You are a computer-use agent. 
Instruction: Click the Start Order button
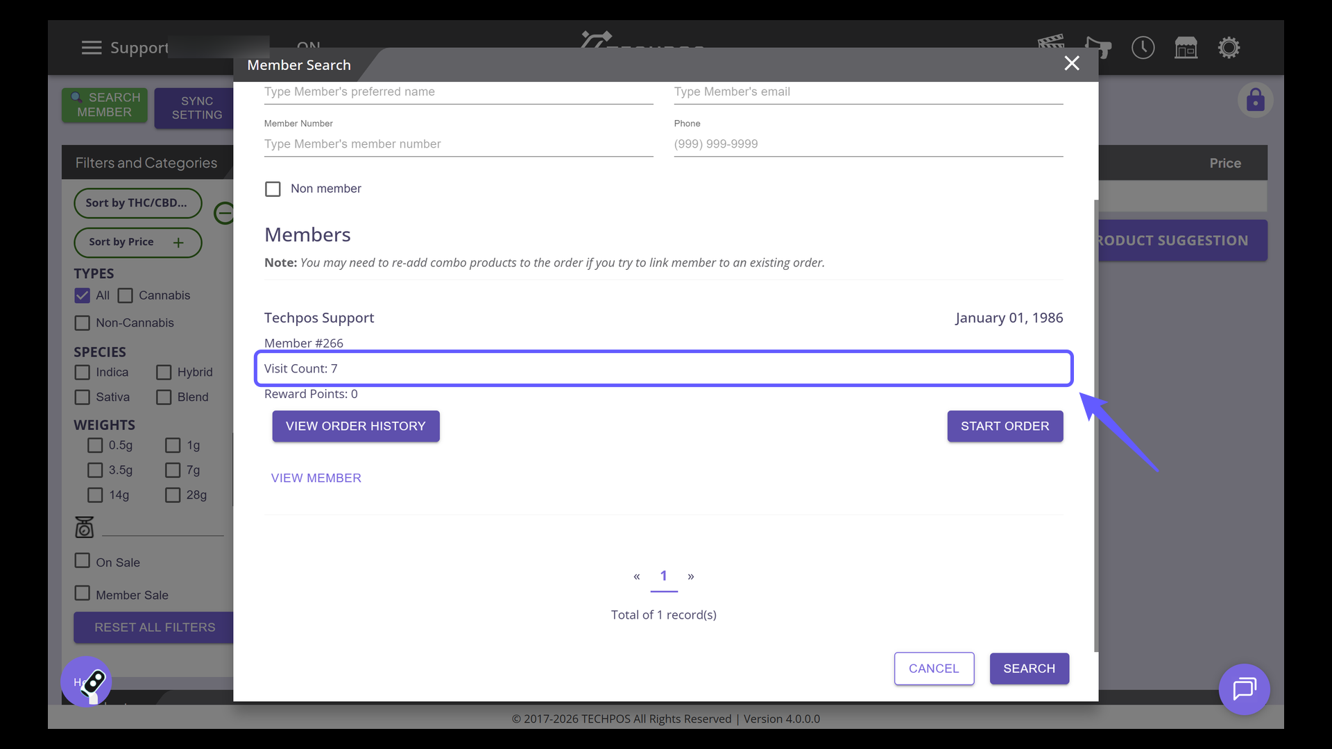[x=1005, y=426]
